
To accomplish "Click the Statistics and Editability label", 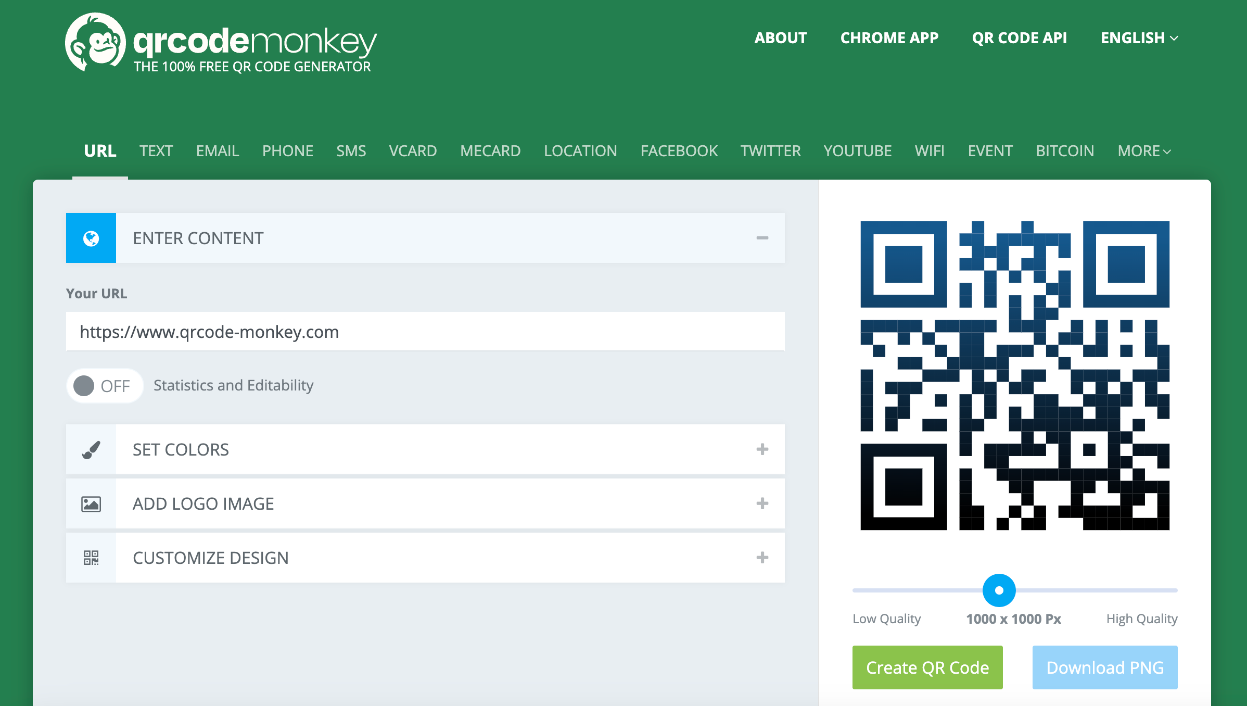I will [x=234, y=385].
